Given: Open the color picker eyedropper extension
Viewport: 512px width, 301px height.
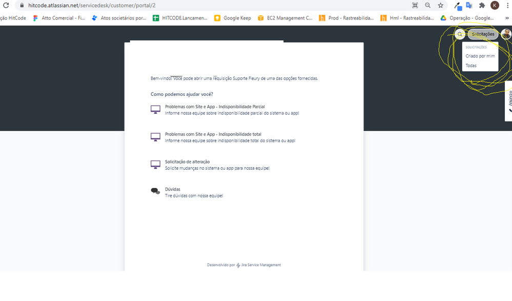Looking at the screenshot, I should pyautogui.click(x=458, y=6).
